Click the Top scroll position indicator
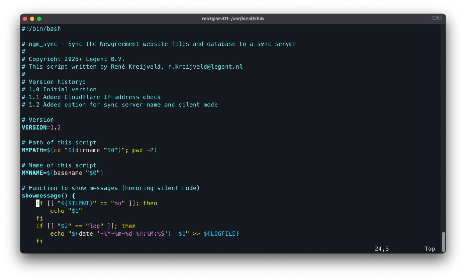Viewport: 466px width, 280px height. pos(430,249)
